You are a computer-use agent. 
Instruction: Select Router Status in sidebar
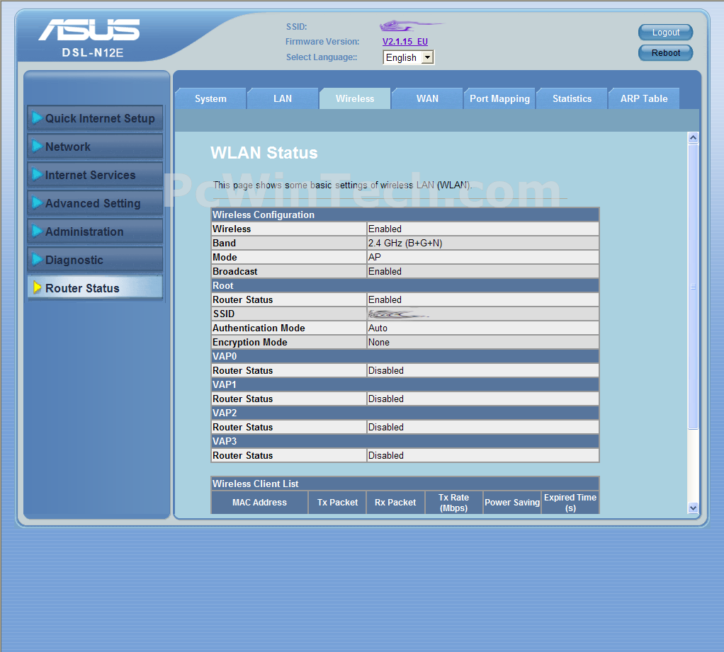(95, 288)
